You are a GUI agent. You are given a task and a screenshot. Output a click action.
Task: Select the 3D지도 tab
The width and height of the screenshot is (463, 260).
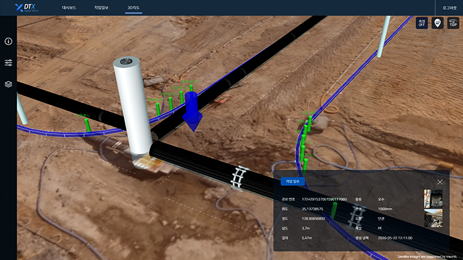(133, 8)
